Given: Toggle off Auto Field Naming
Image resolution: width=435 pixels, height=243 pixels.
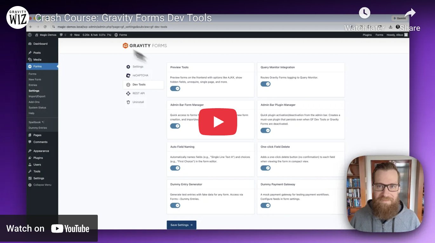Looking at the screenshot, I should tap(175, 168).
